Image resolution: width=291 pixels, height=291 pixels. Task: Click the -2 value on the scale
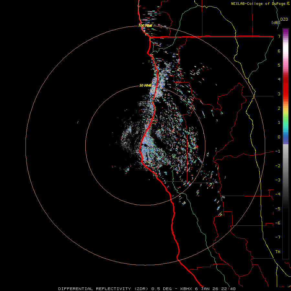click(x=278, y=166)
